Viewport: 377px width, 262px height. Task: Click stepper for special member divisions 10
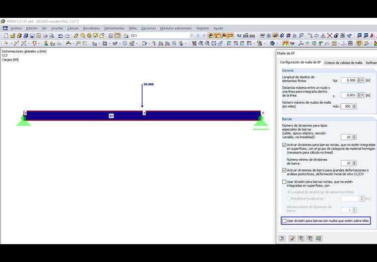(x=354, y=137)
